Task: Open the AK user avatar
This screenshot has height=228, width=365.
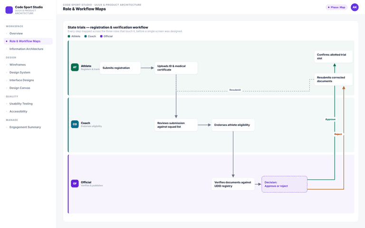Action: point(355,7)
